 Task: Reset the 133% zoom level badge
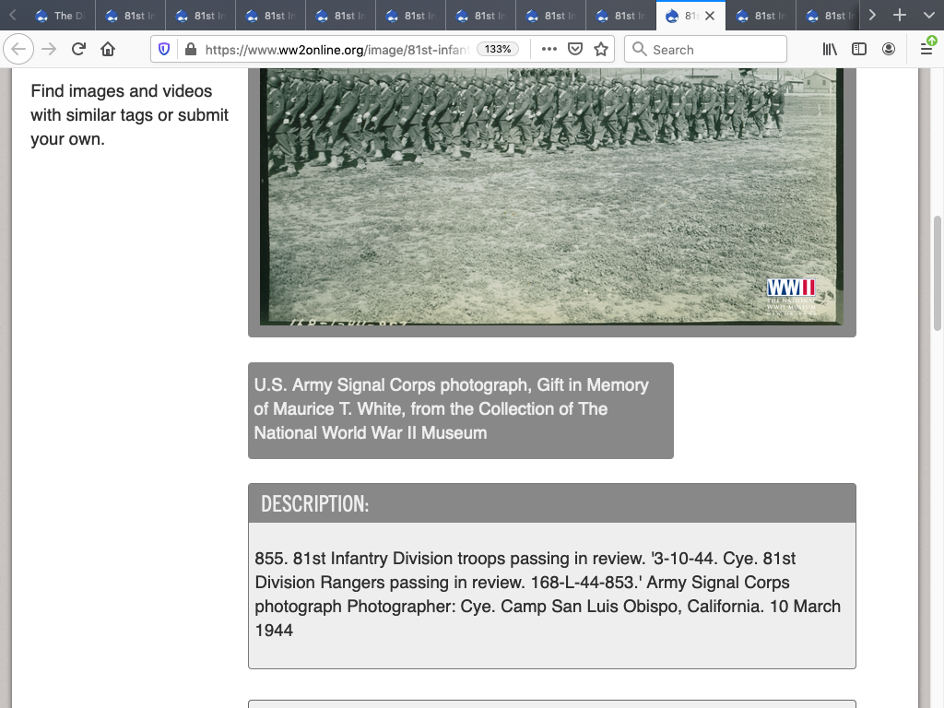click(x=498, y=50)
